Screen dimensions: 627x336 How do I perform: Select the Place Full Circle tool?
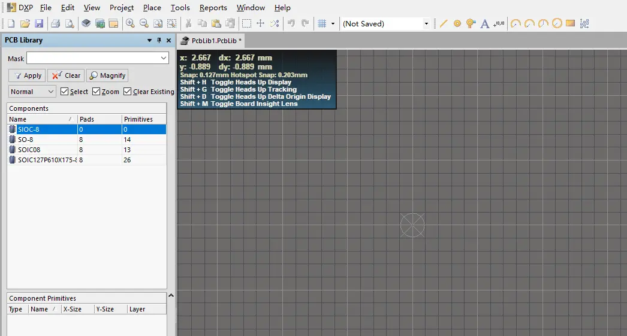pos(557,24)
